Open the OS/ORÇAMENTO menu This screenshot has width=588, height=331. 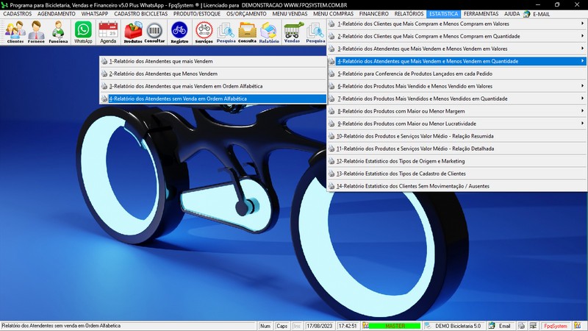click(x=246, y=14)
